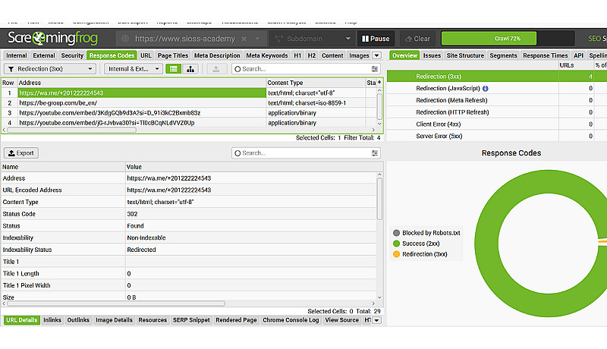Open the Chrome Console Log tab
The image size is (607, 349).
coord(291,320)
